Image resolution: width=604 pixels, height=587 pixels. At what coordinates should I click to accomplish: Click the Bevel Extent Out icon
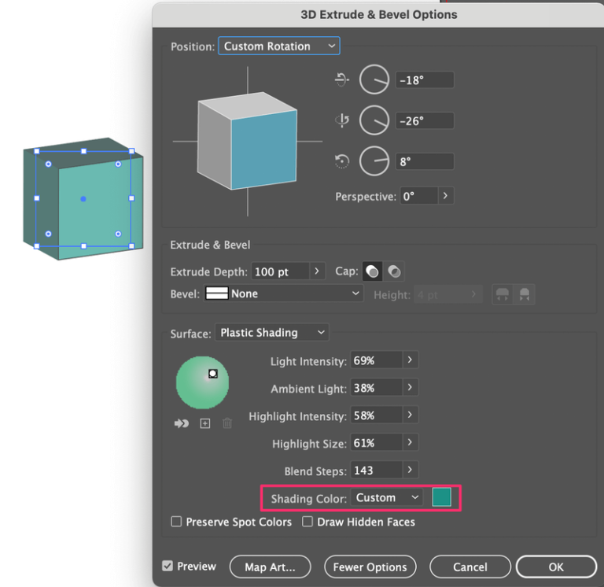(503, 294)
